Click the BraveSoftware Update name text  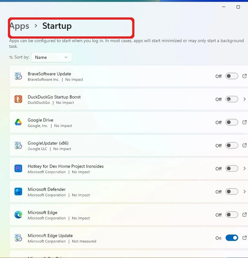[49, 74]
